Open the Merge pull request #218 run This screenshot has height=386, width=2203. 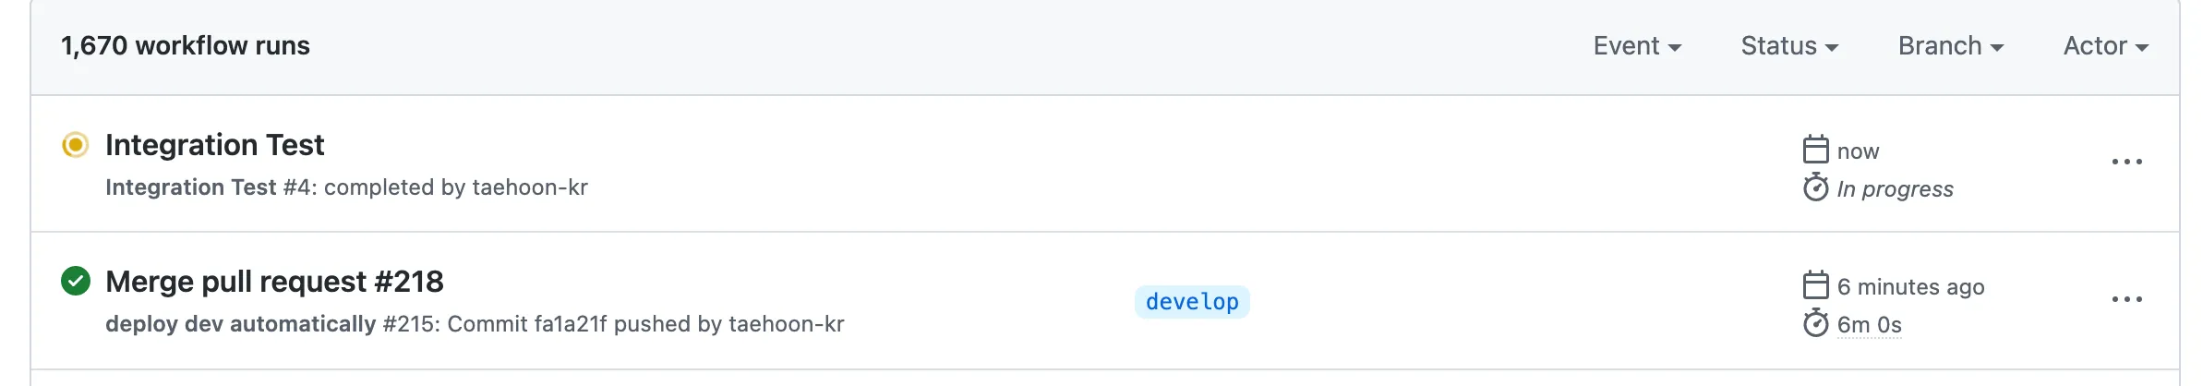(x=274, y=282)
